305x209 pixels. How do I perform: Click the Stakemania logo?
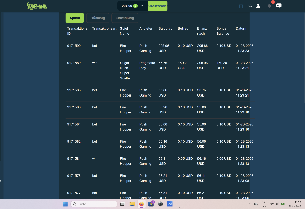coord(37,6)
